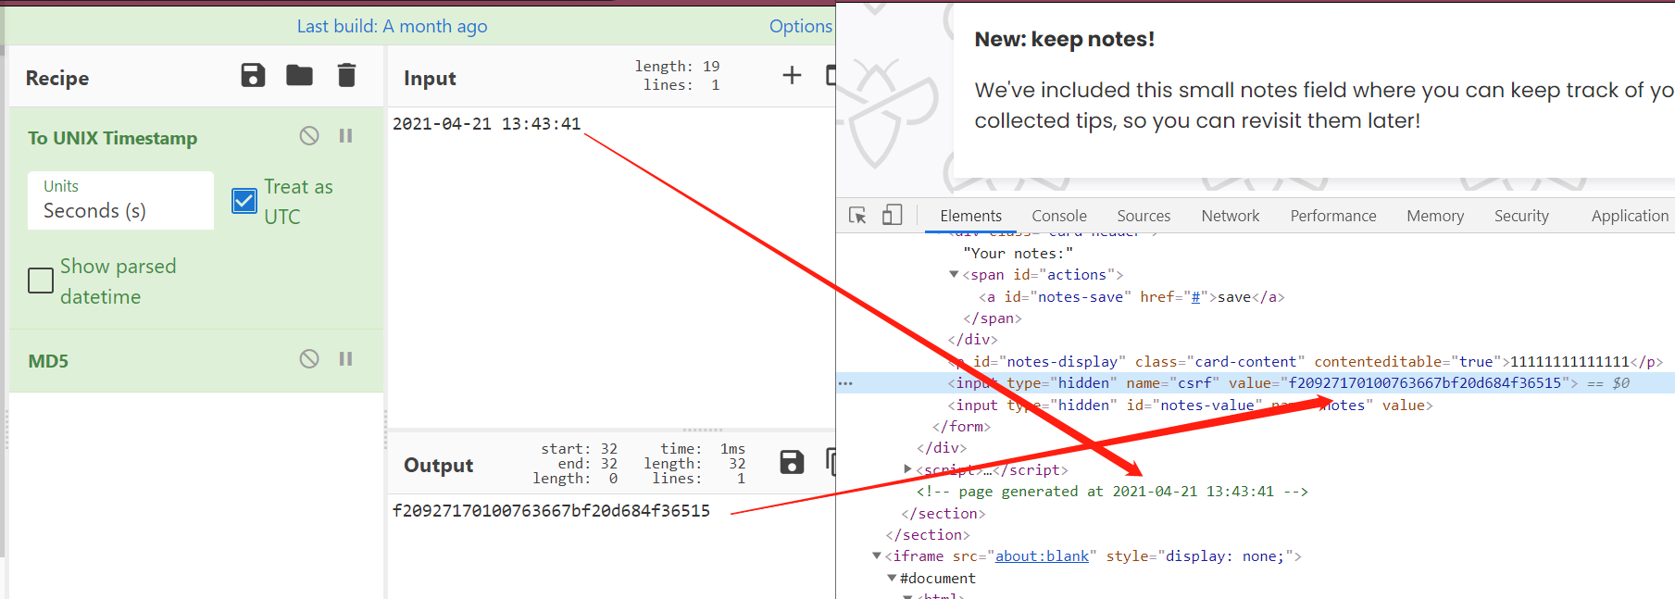Disable the To UNIX Timestamp operation

coord(309,136)
